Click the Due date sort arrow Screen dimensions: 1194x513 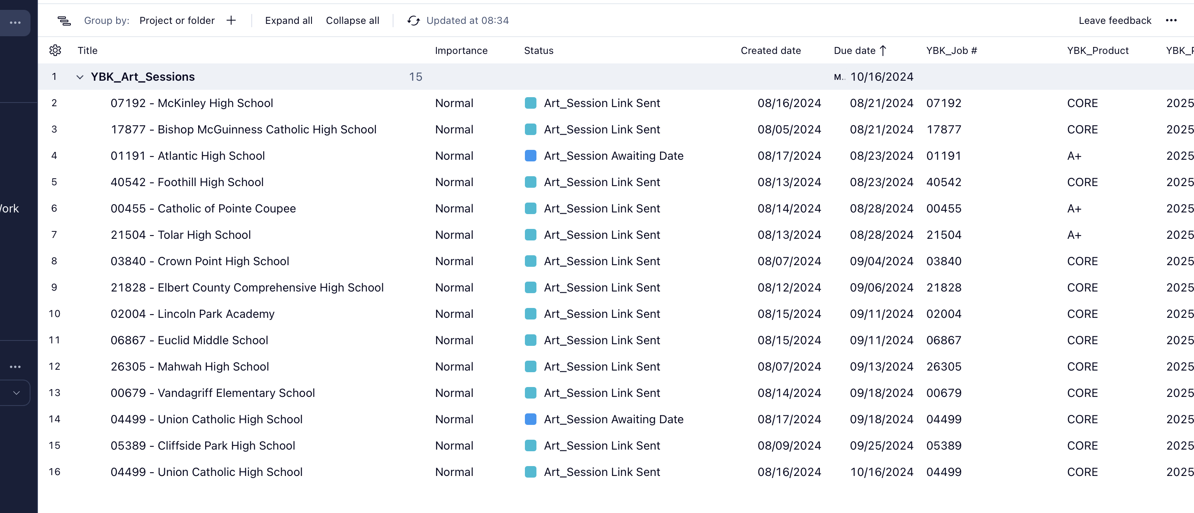point(883,51)
